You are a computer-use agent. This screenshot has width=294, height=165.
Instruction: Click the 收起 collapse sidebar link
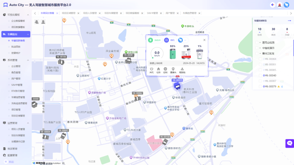pyautogui.click(x=11, y=162)
